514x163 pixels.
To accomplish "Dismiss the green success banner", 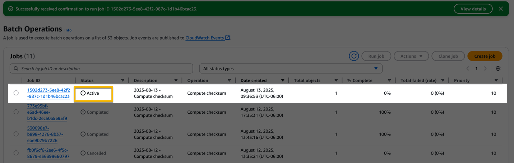I will coord(501,9).
